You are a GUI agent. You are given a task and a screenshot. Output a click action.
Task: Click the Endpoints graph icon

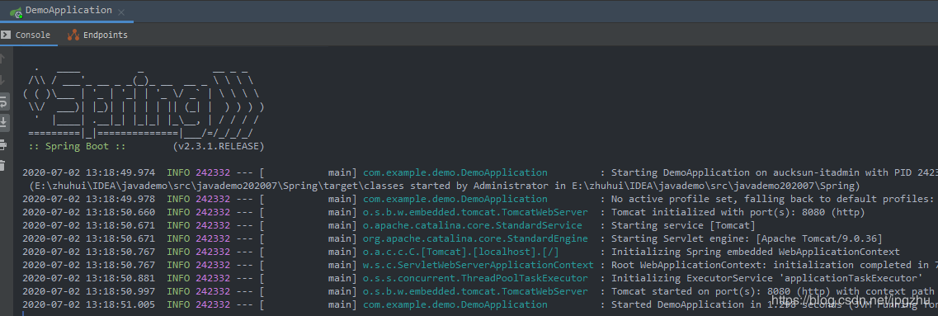tap(73, 35)
